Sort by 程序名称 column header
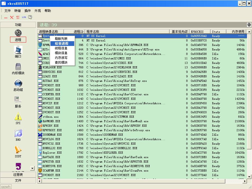Screen dimensions: 252x189 [127, 32]
